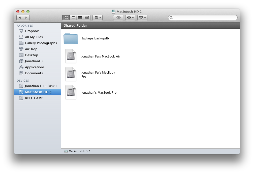Click the Documents sidebar icon

pos(21,73)
